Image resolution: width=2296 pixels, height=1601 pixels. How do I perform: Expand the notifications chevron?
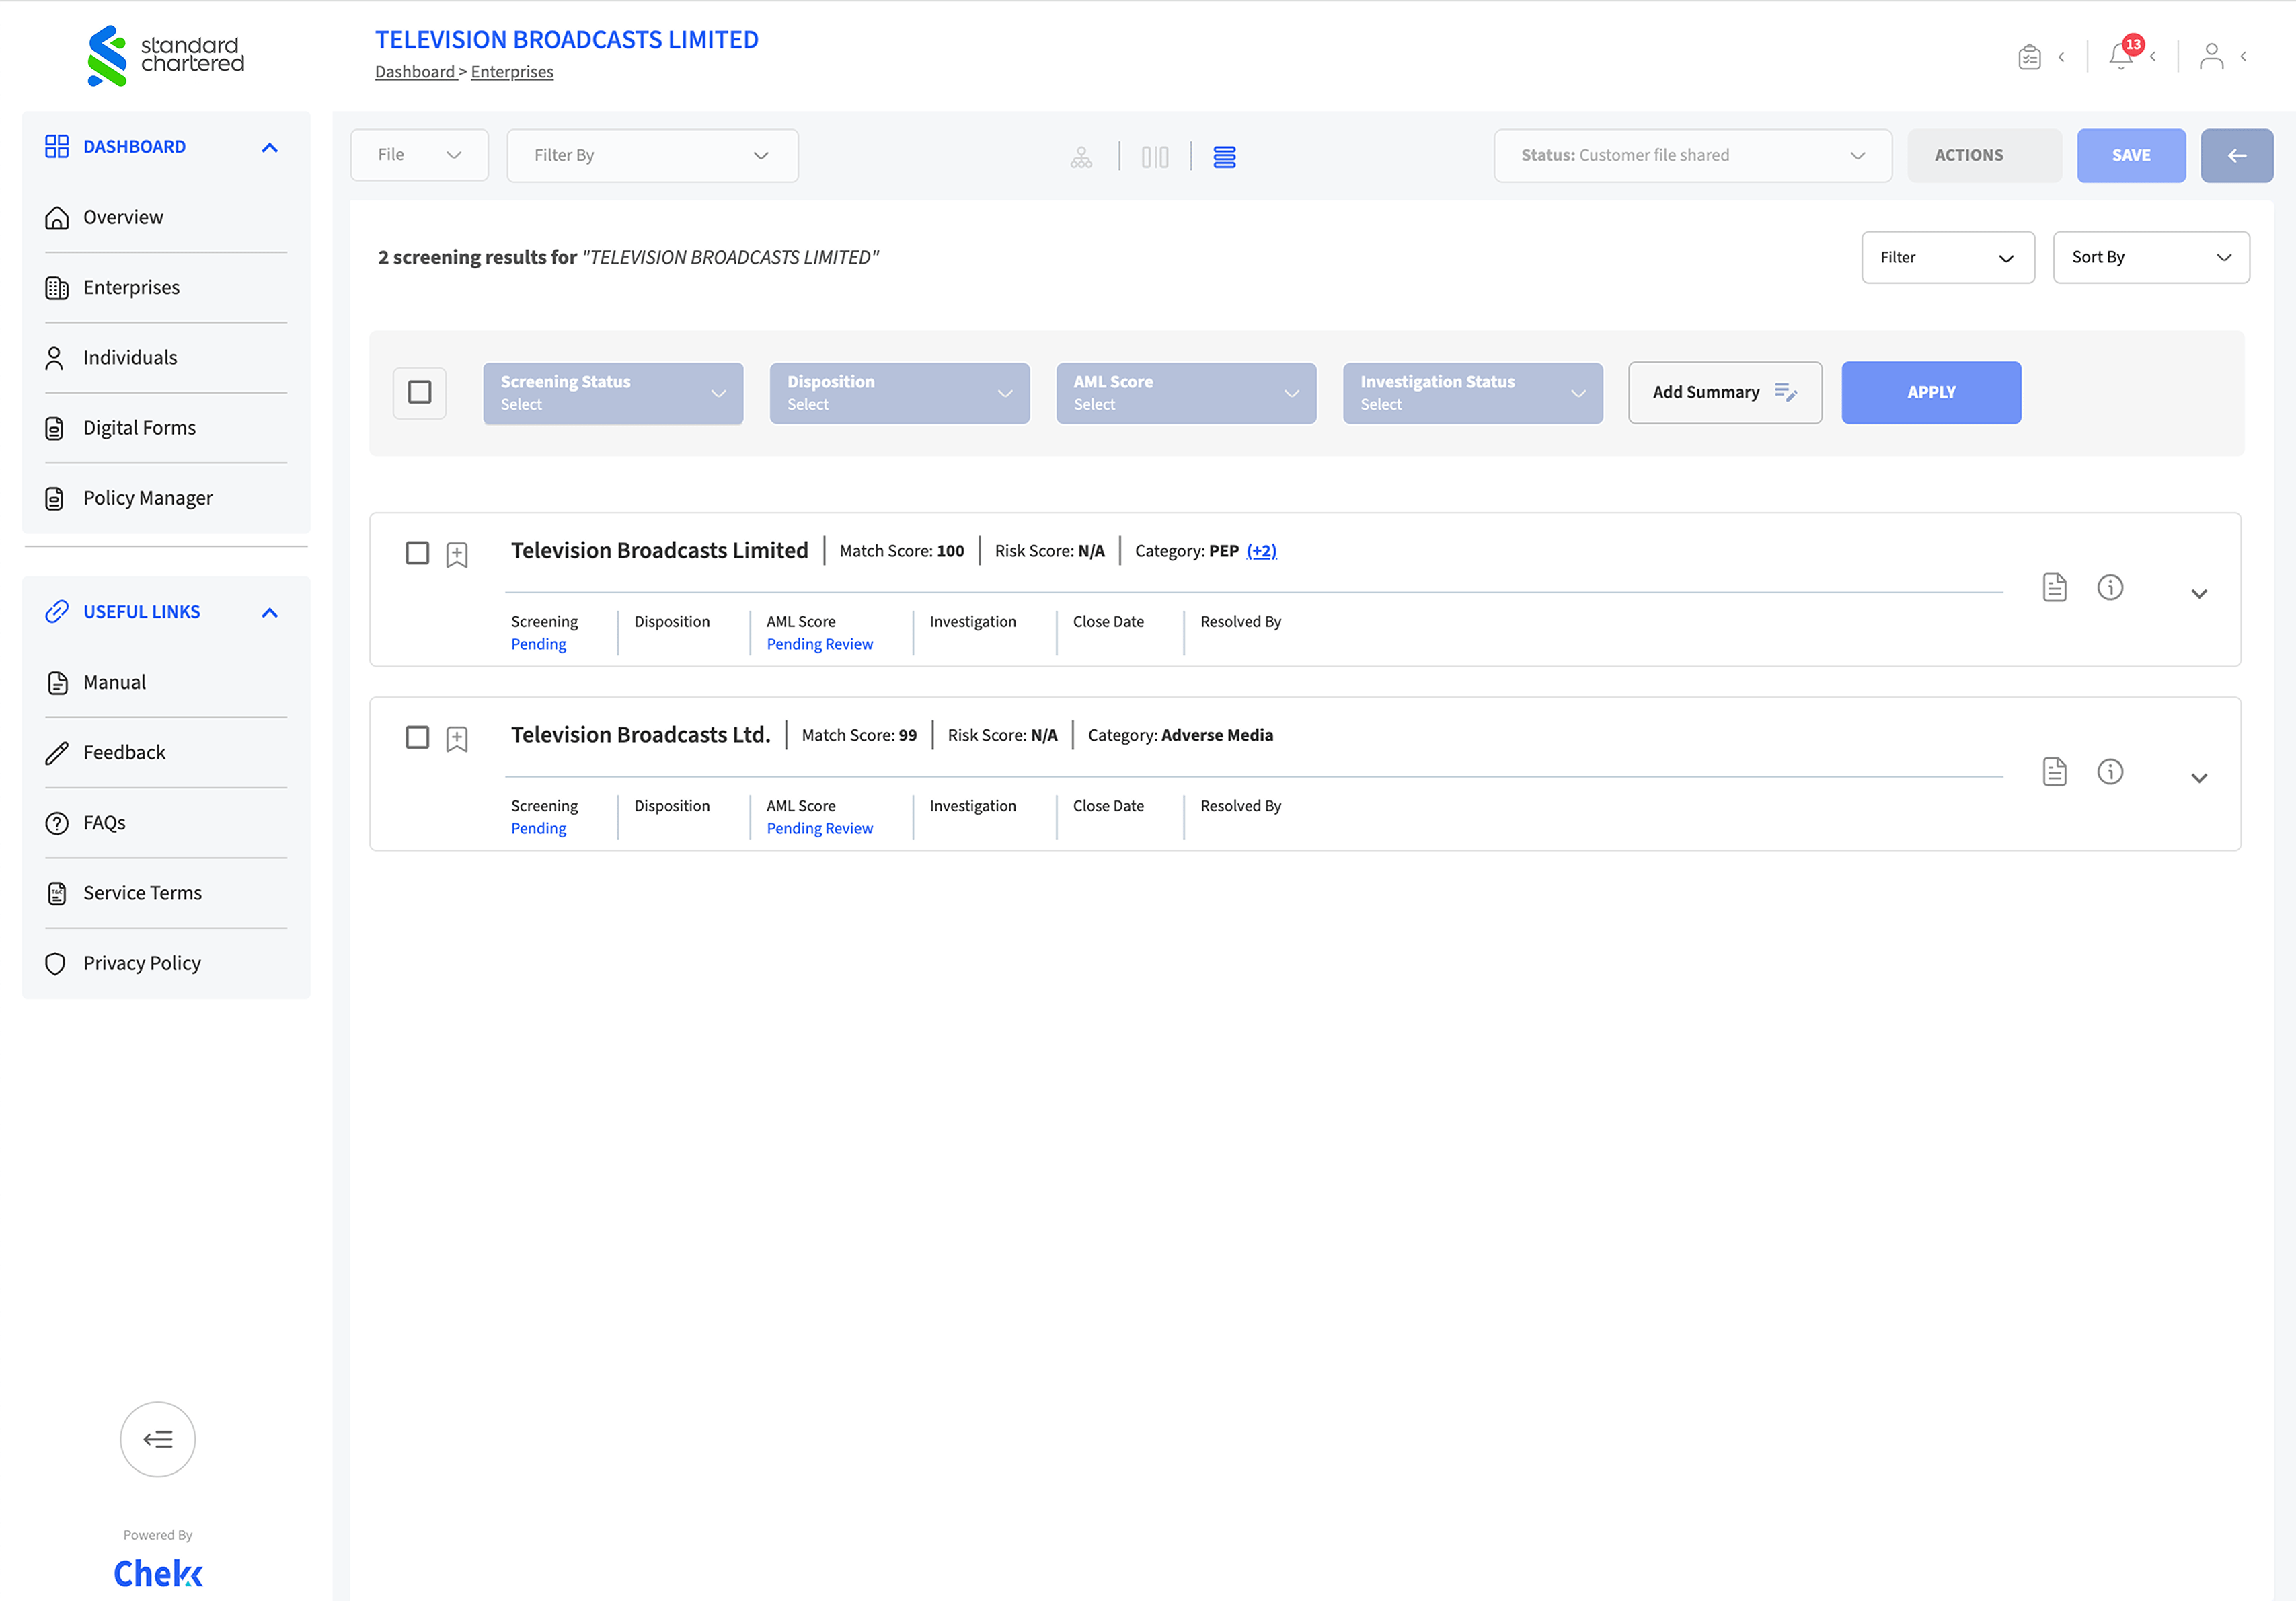[x=2152, y=56]
